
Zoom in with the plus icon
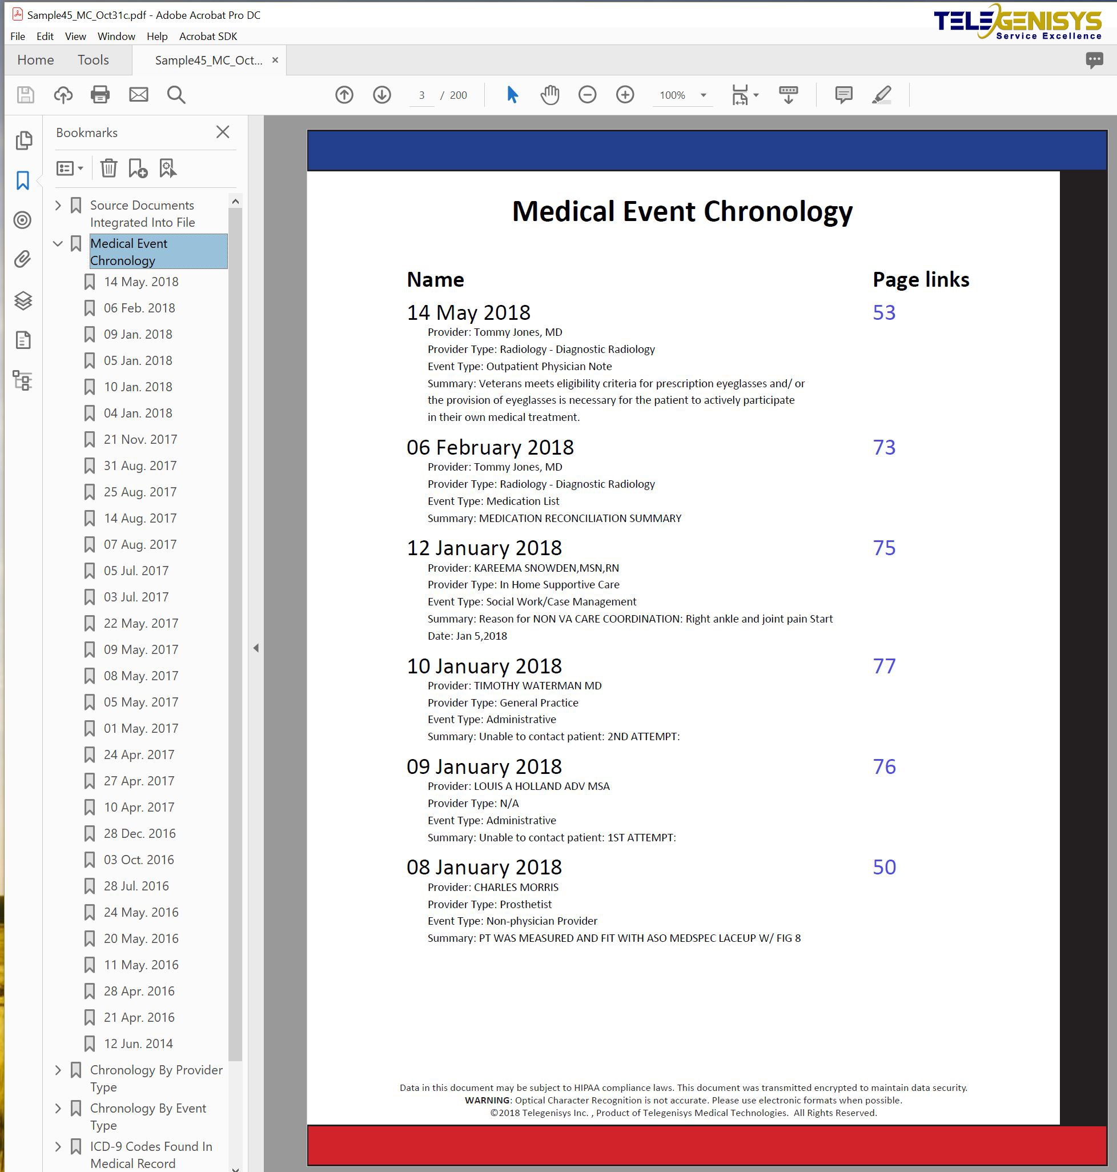[625, 95]
